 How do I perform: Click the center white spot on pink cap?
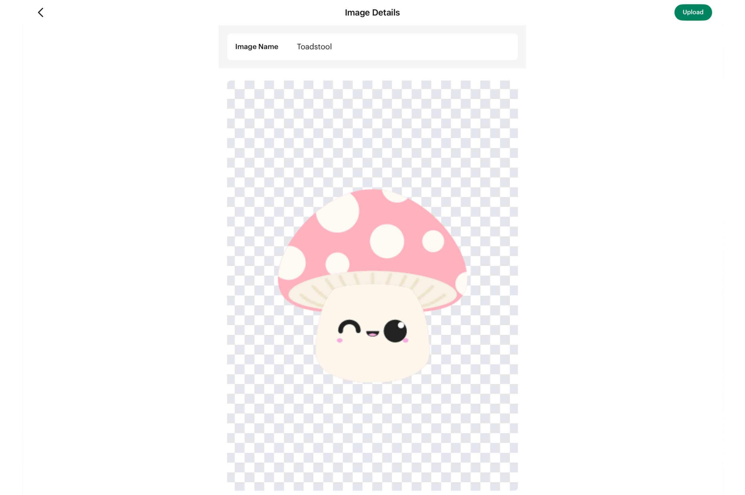coord(387,241)
